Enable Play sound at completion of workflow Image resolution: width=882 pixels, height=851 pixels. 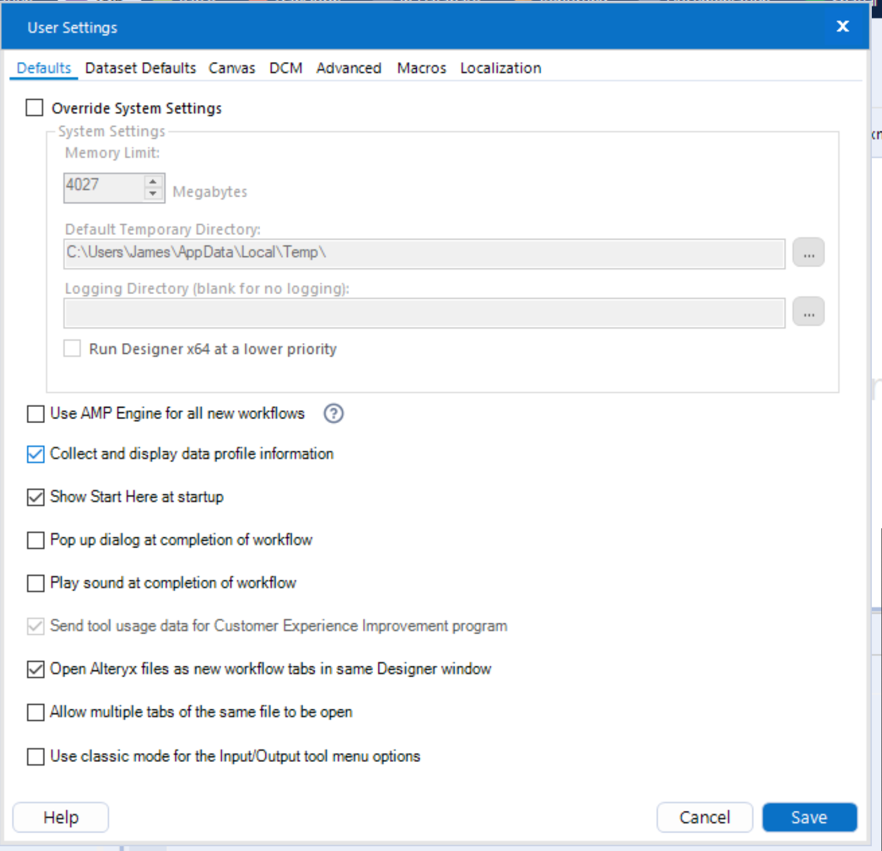pos(36,583)
